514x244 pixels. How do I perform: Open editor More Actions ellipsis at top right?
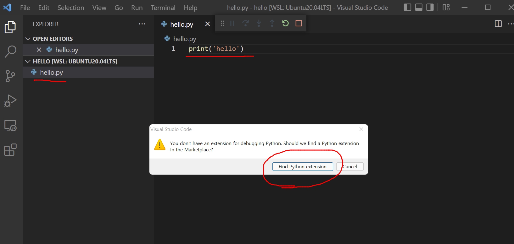pyautogui.click(x=511, y=24)
